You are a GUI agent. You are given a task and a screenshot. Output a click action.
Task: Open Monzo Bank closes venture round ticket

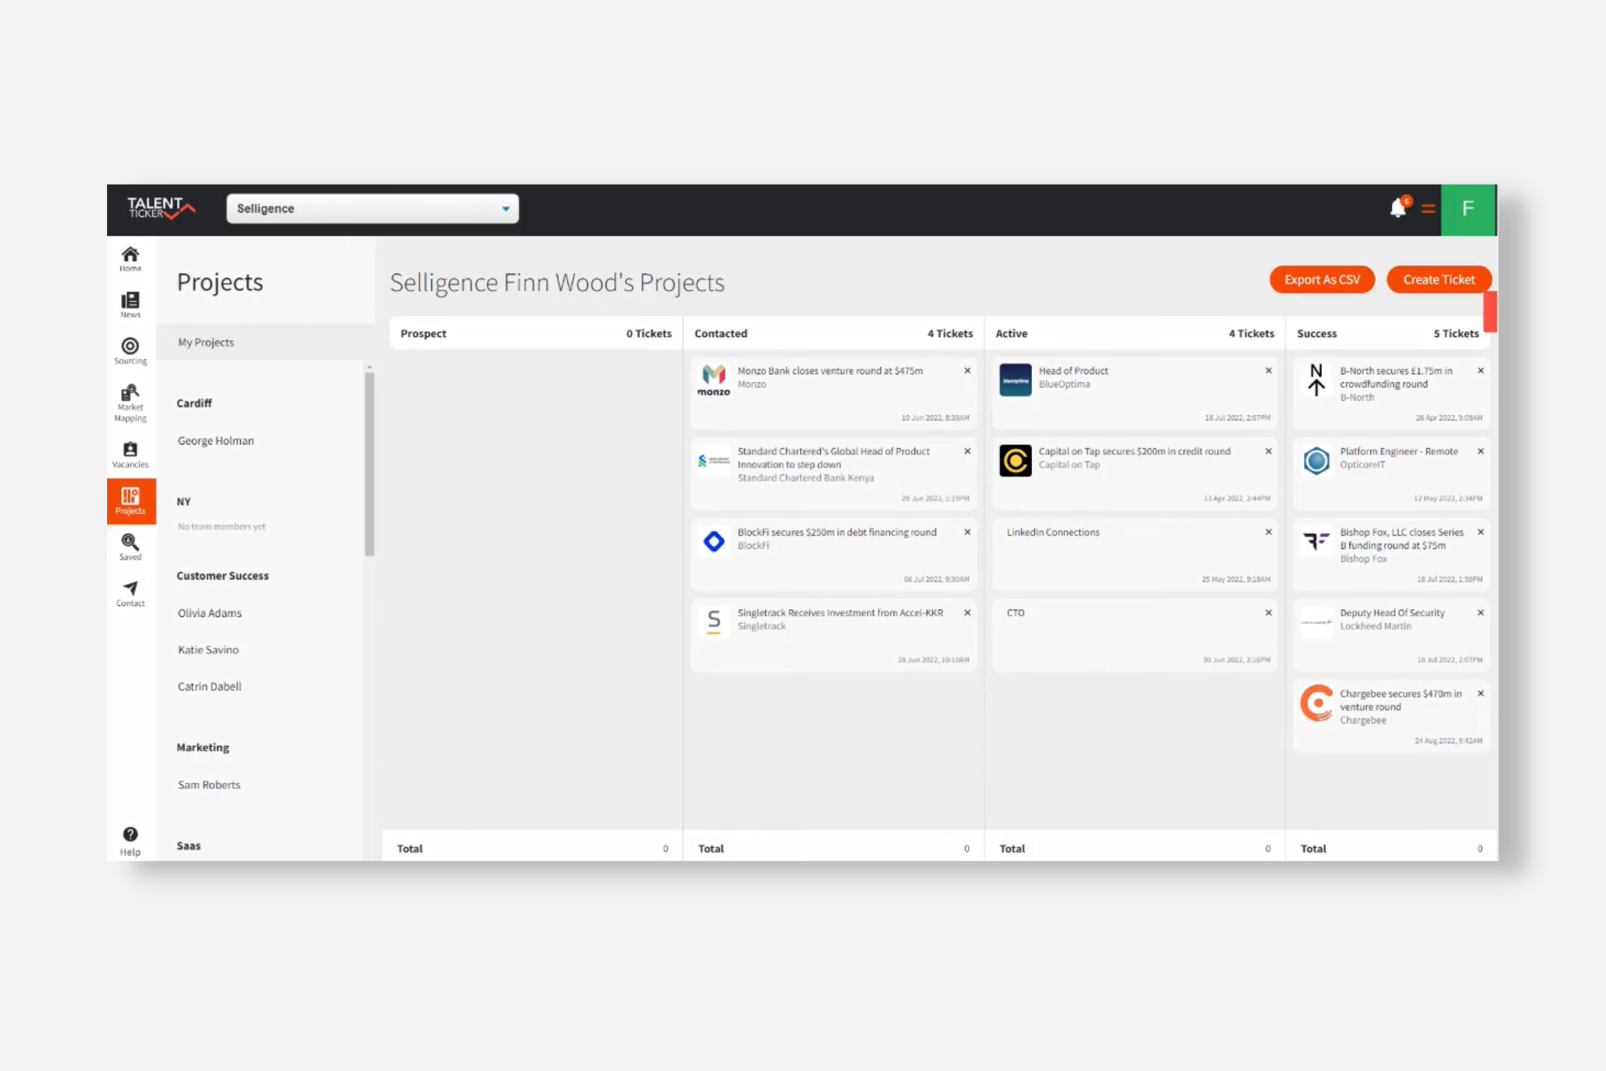tap(833, 393)
